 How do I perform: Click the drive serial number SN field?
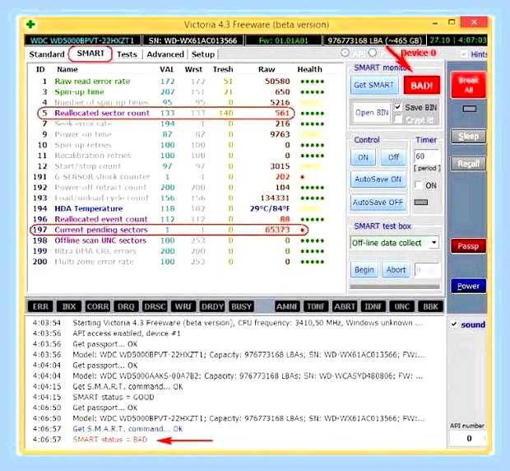pyautogui.click(x=192, y=40)
